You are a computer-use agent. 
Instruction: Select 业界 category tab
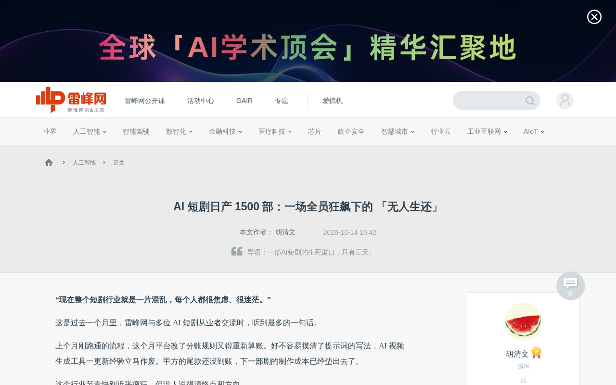[x=50, y=131]
